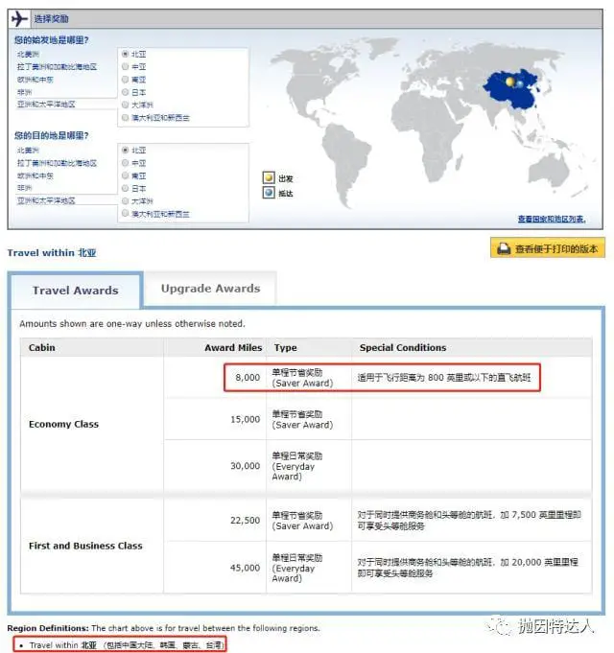Click the 您的始发地是哪里? heading
Image resolution: width=614 pixels, height=653 pixels.
pyautogui.click(x=51, y=40)
